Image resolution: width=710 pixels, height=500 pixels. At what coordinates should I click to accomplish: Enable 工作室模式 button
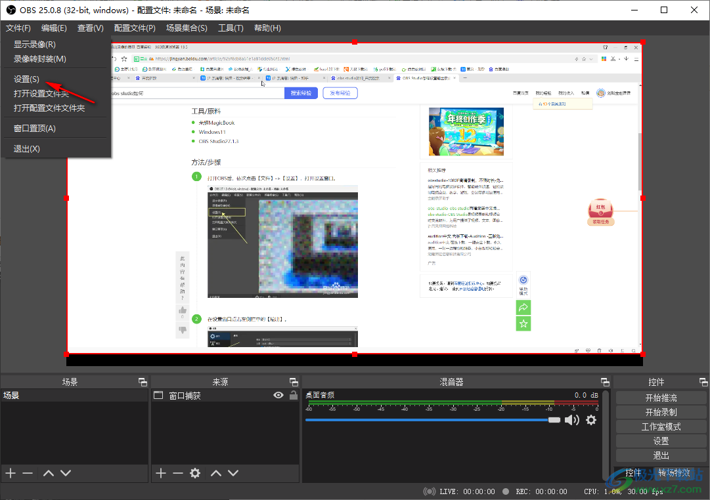(x=661, y=427)
